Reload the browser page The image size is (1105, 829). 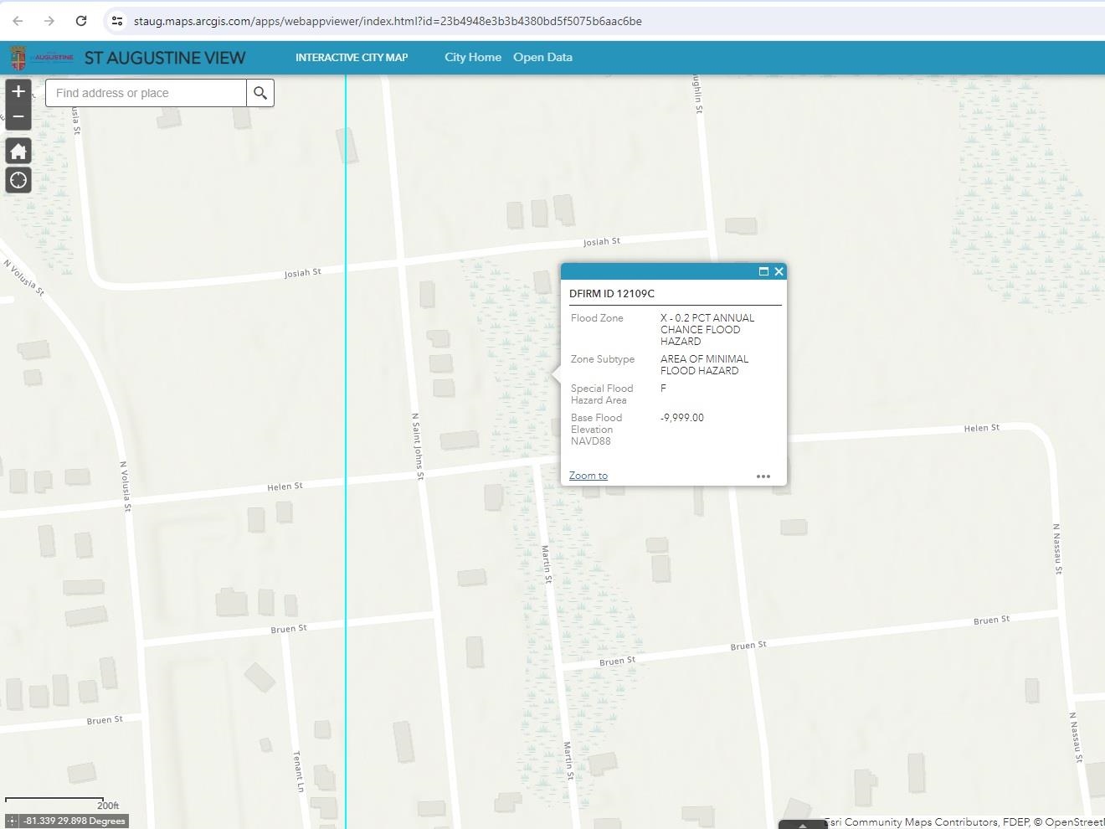pos(81,21)
